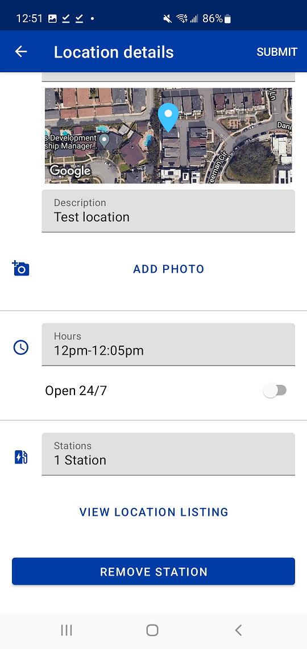307x649 pixels.
Task: Submit the location details
Action: [277, 52]
